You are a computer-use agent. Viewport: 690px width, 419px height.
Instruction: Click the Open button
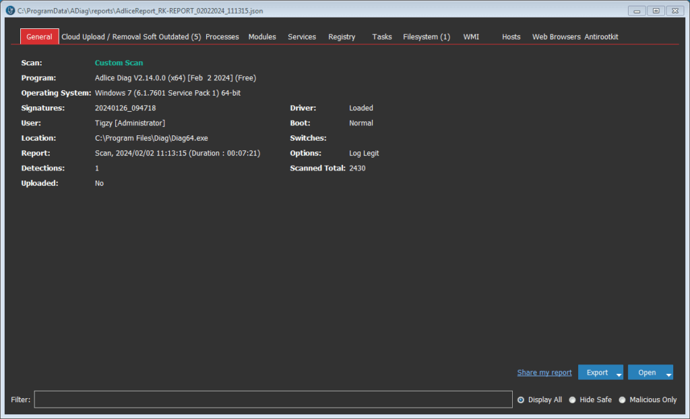tap(646, 373)
